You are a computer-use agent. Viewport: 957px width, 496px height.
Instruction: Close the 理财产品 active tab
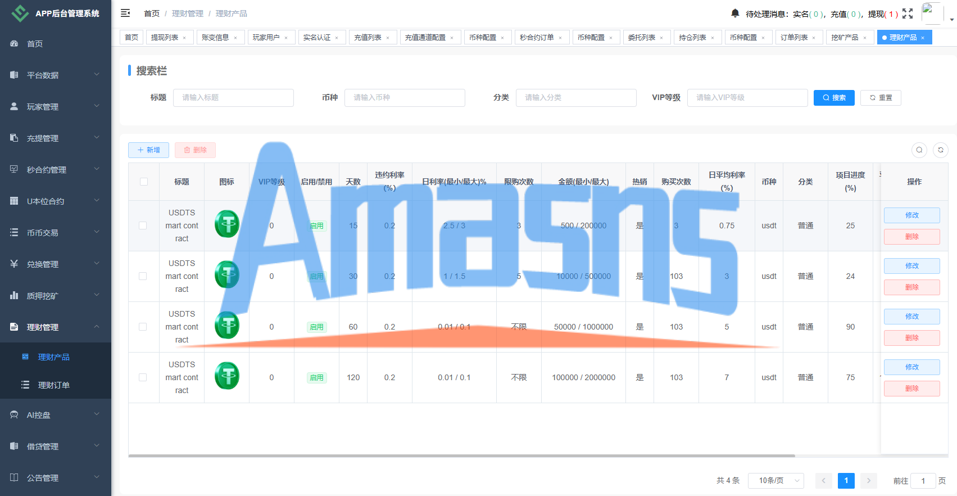(x=923, y=38)
